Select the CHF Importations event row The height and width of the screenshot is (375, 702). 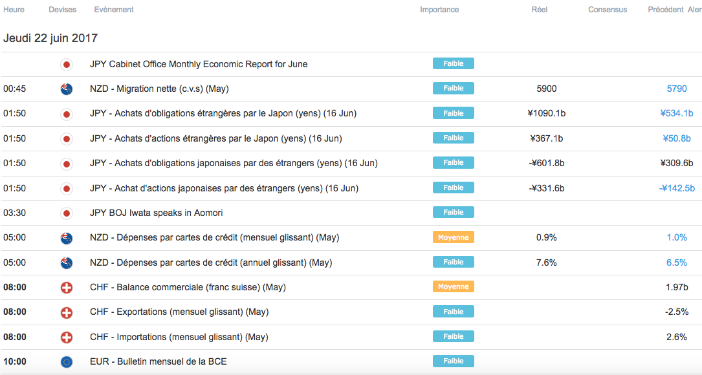[x=179, y=337]
